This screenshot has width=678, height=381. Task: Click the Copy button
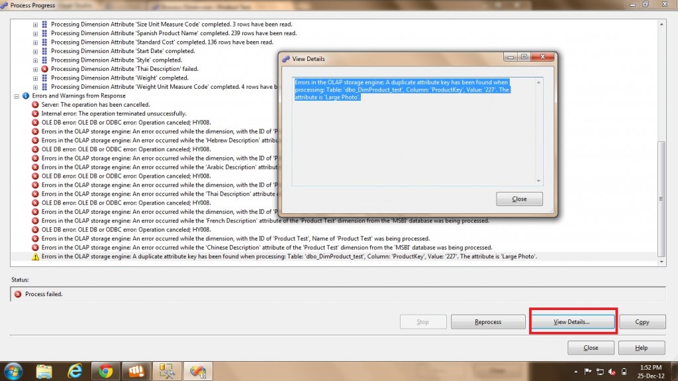pyautogui.click(x=642, y=322)
